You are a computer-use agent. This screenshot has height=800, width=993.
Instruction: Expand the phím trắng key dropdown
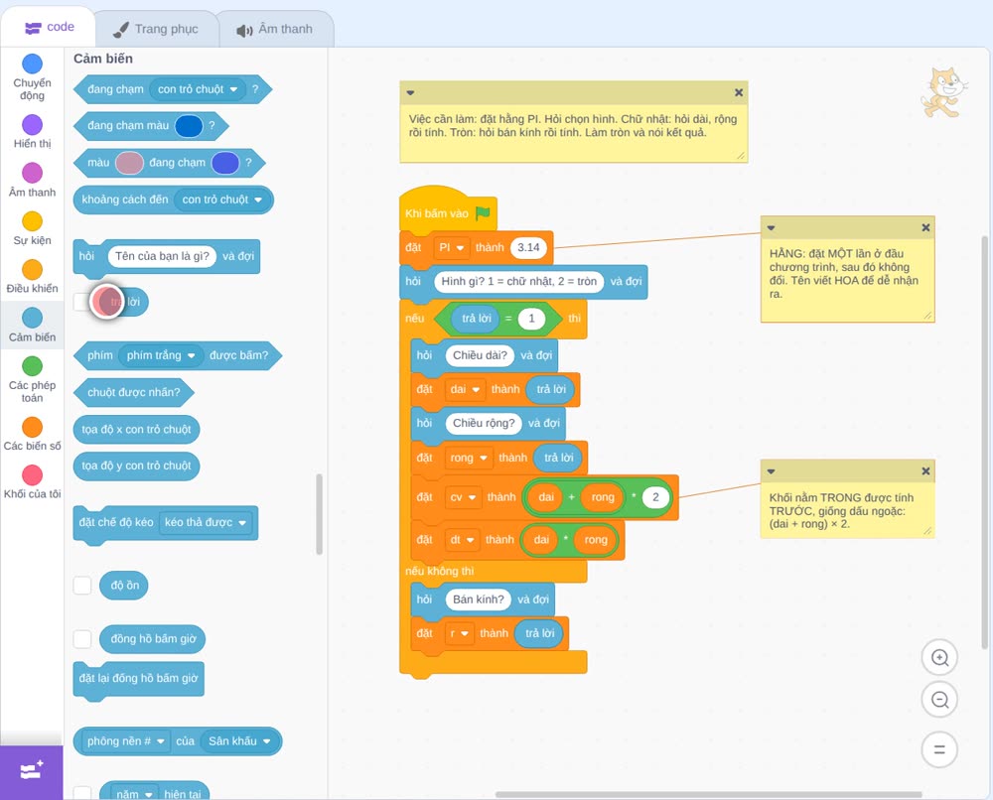click(161, 355)
